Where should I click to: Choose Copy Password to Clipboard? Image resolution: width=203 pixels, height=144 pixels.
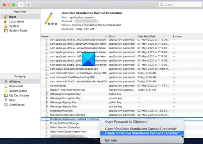pos(142,122)
